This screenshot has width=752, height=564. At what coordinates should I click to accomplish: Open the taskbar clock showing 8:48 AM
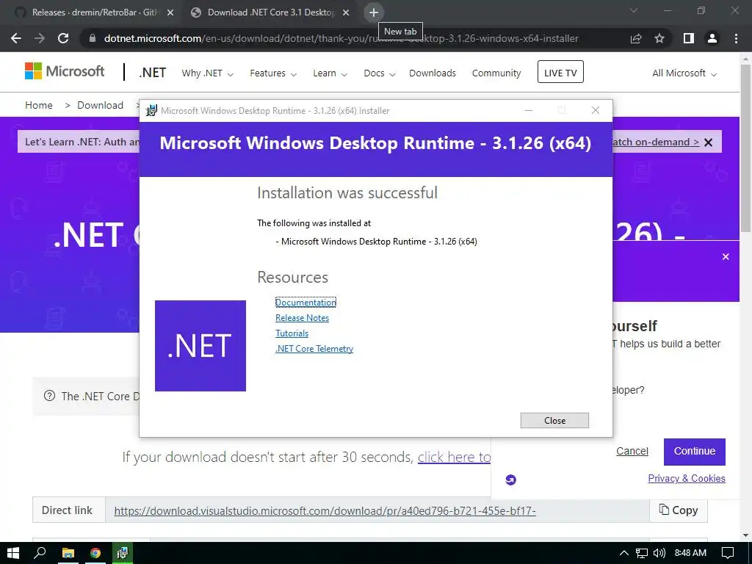[x=690, y=553]
